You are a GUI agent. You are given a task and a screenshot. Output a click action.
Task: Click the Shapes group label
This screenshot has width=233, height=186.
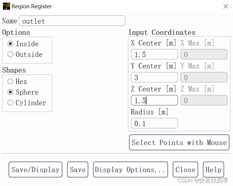tap(14, 70)
